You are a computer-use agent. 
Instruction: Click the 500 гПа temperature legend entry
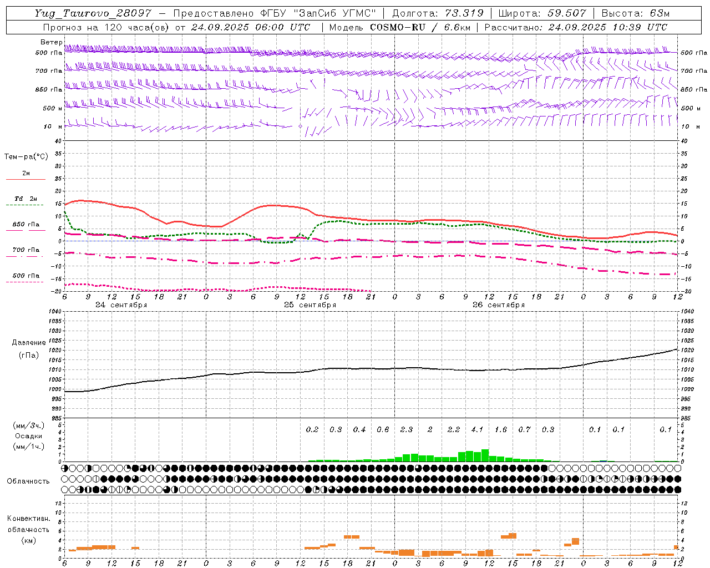point(26,276)
